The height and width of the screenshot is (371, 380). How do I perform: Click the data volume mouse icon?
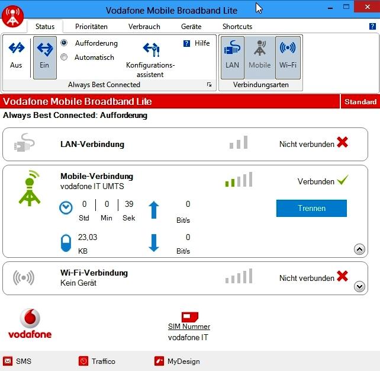point(66,243)
